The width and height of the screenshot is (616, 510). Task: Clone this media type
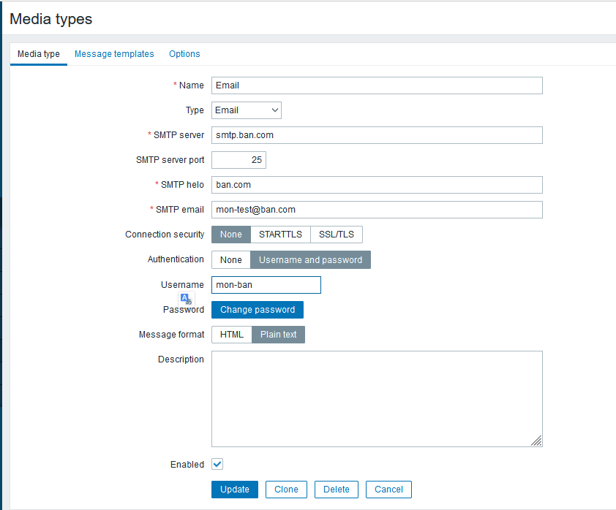pyautogui.click(x=286, y=490)
